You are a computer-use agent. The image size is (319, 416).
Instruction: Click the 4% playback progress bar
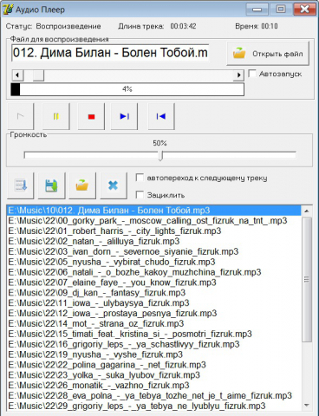(127, 89)
